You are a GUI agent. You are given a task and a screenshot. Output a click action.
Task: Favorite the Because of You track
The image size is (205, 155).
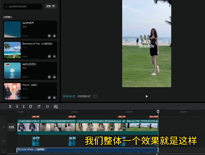(x=49, y=57)
